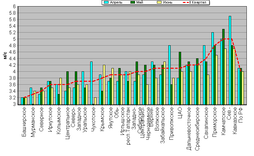
Task: Click the cyan April bar for Сахалинское
Action: [204, 75]
